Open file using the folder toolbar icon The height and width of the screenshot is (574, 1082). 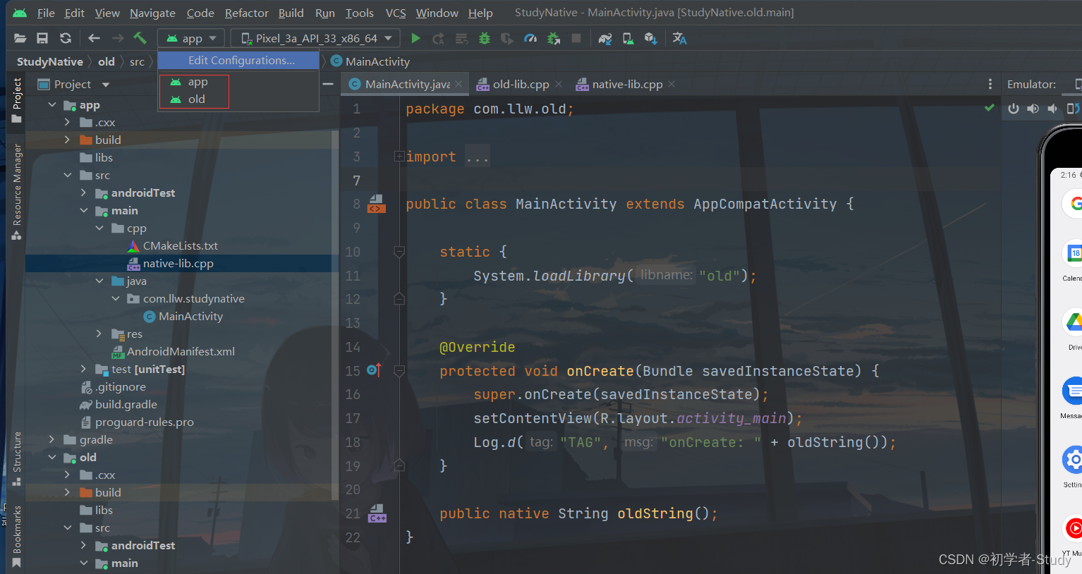click(x=20, y=38)
